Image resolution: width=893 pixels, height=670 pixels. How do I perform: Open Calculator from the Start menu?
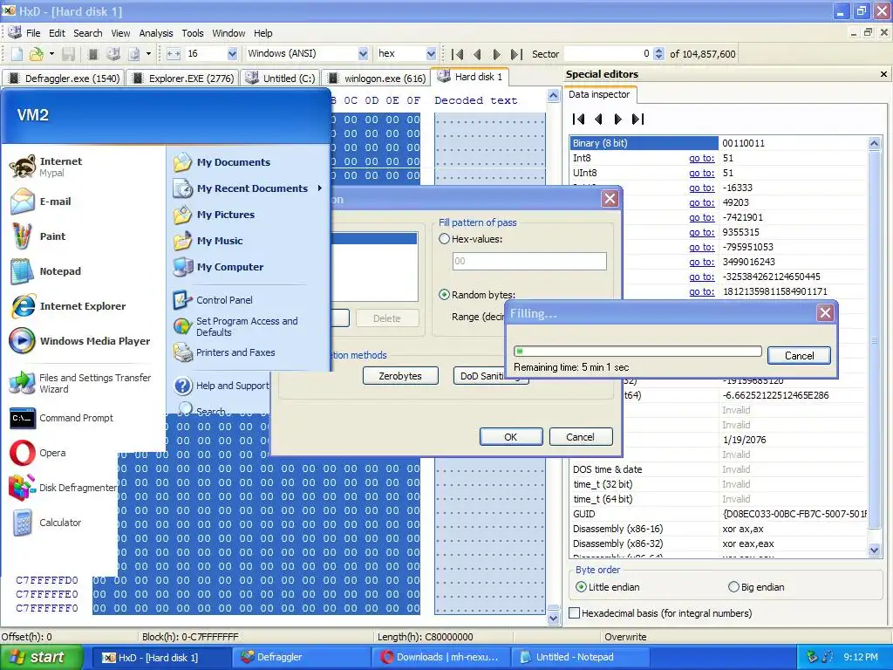(x=45, y=523)
